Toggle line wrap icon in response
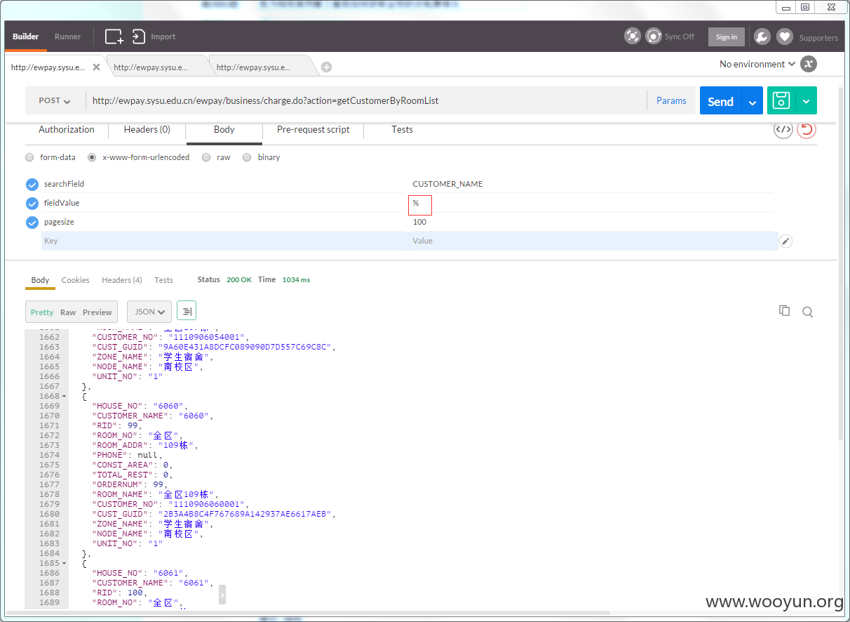Viewport: 850px width, 622px height. [x=187, y=311]
